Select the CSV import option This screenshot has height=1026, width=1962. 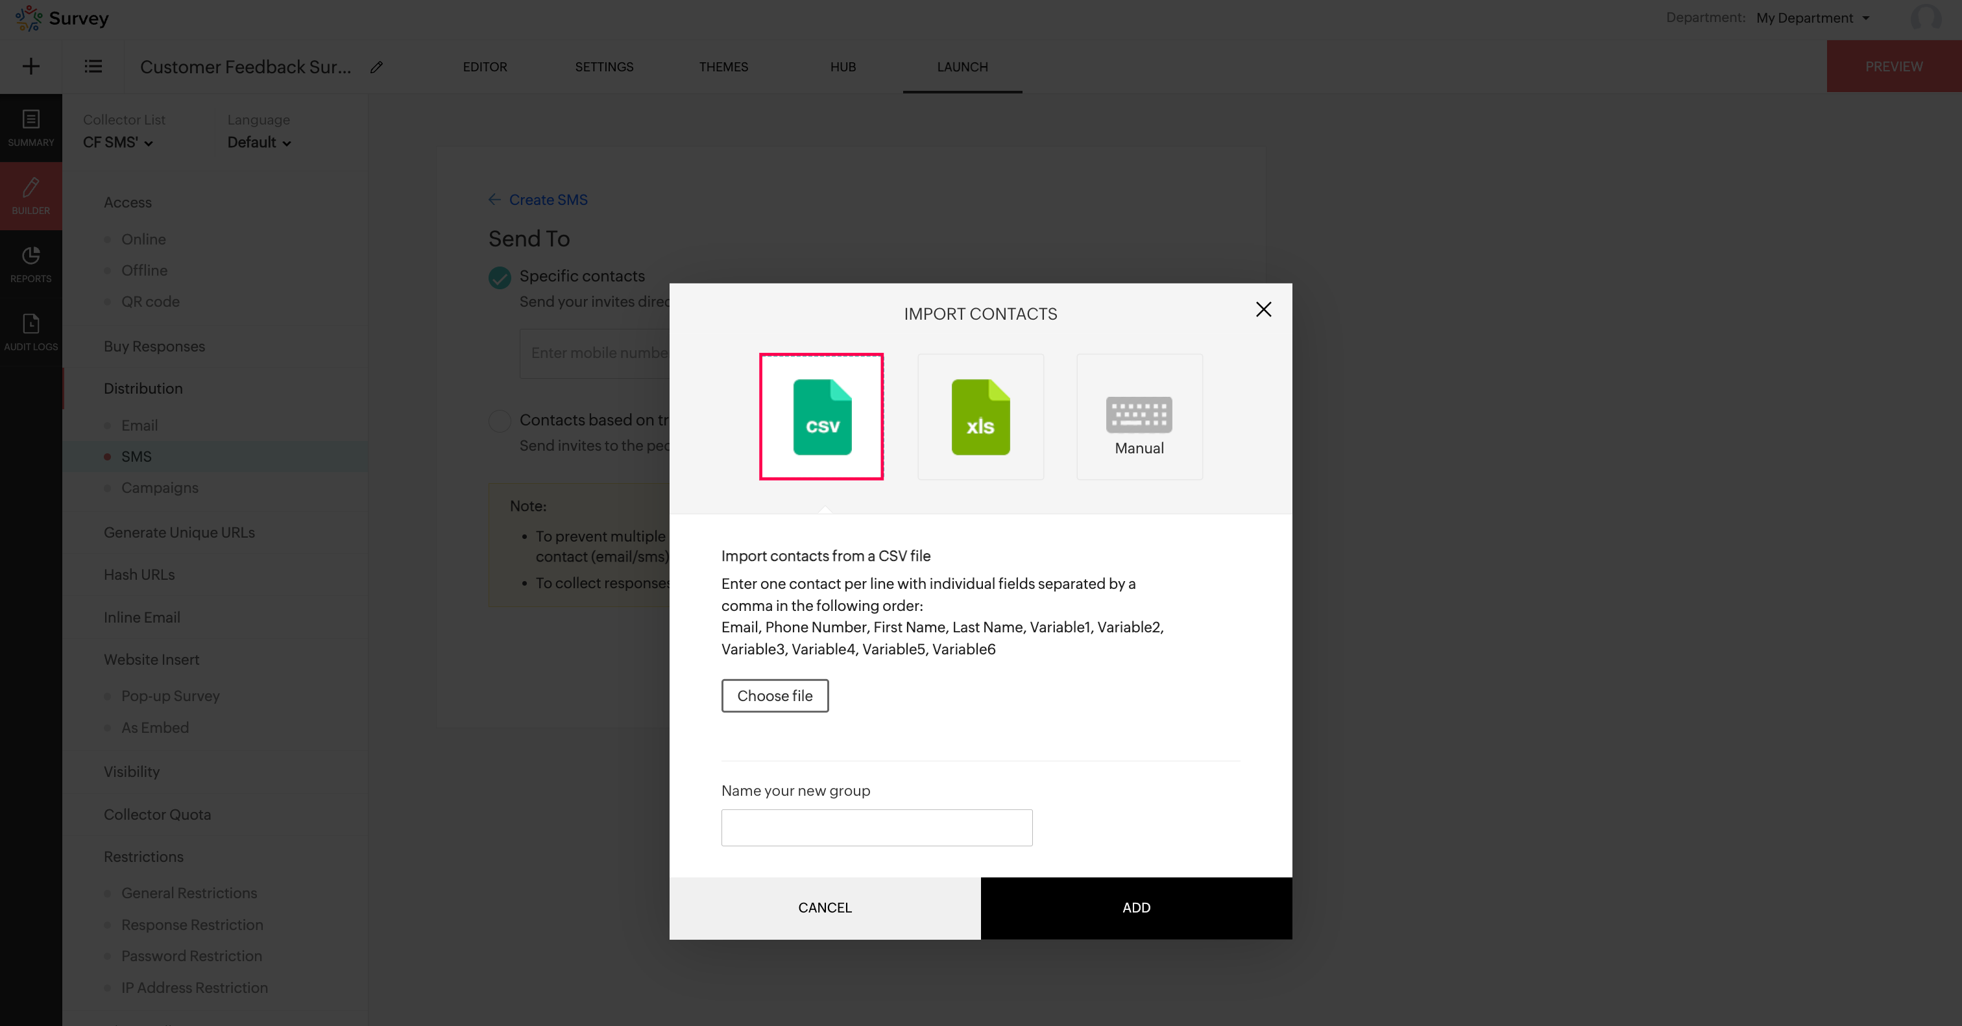pyautogui.click(x=821, y=416)
